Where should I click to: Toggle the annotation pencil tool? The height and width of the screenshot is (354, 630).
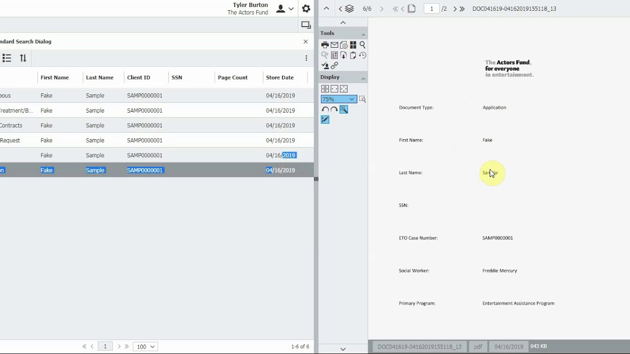(325, 120)
